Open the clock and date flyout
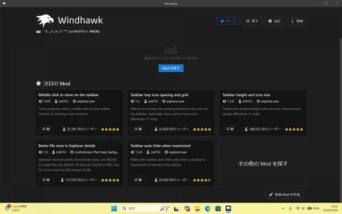 [x=330, y=208]
